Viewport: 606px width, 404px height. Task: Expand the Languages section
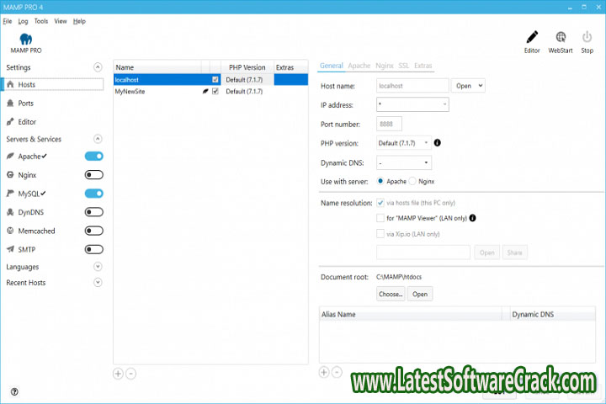[x=98, y=266]
